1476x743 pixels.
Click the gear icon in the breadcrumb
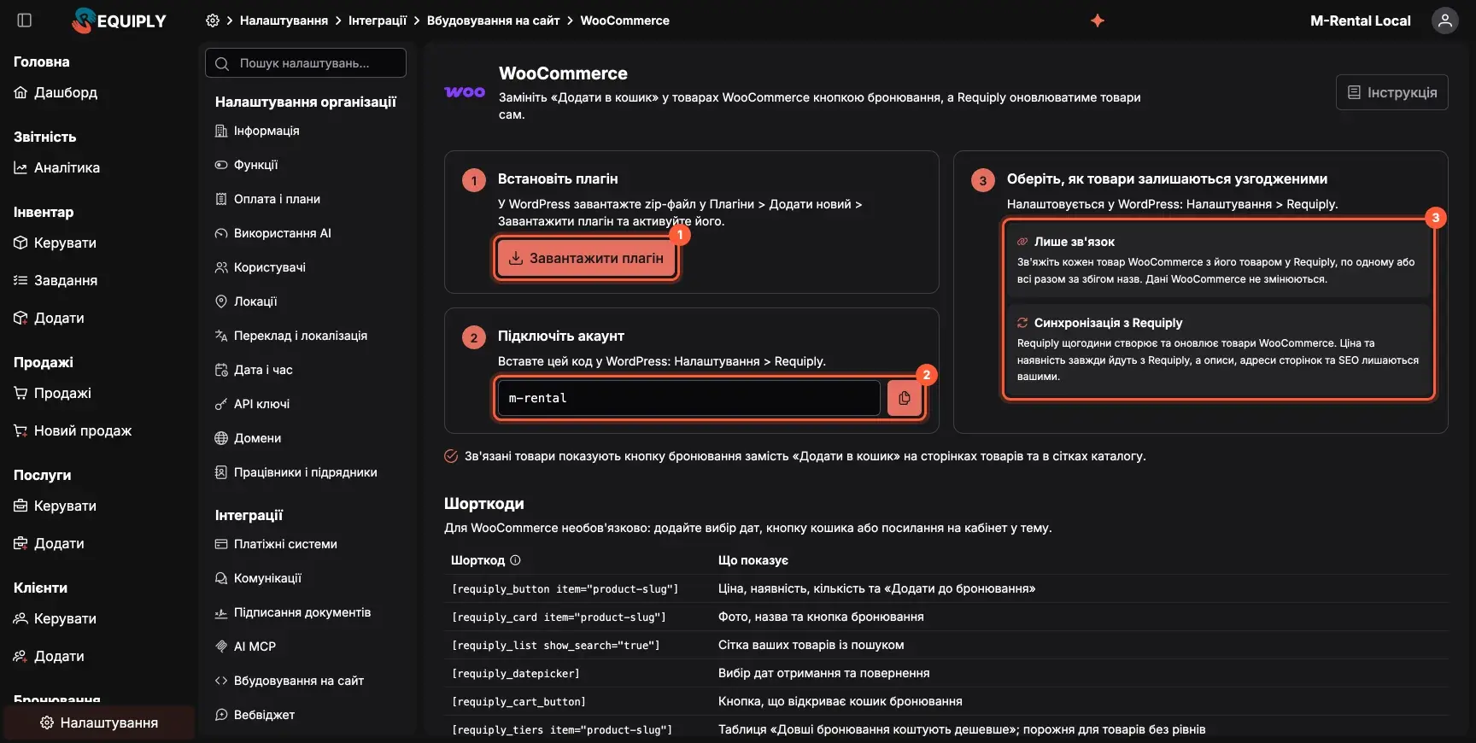[x=213, y=20]
